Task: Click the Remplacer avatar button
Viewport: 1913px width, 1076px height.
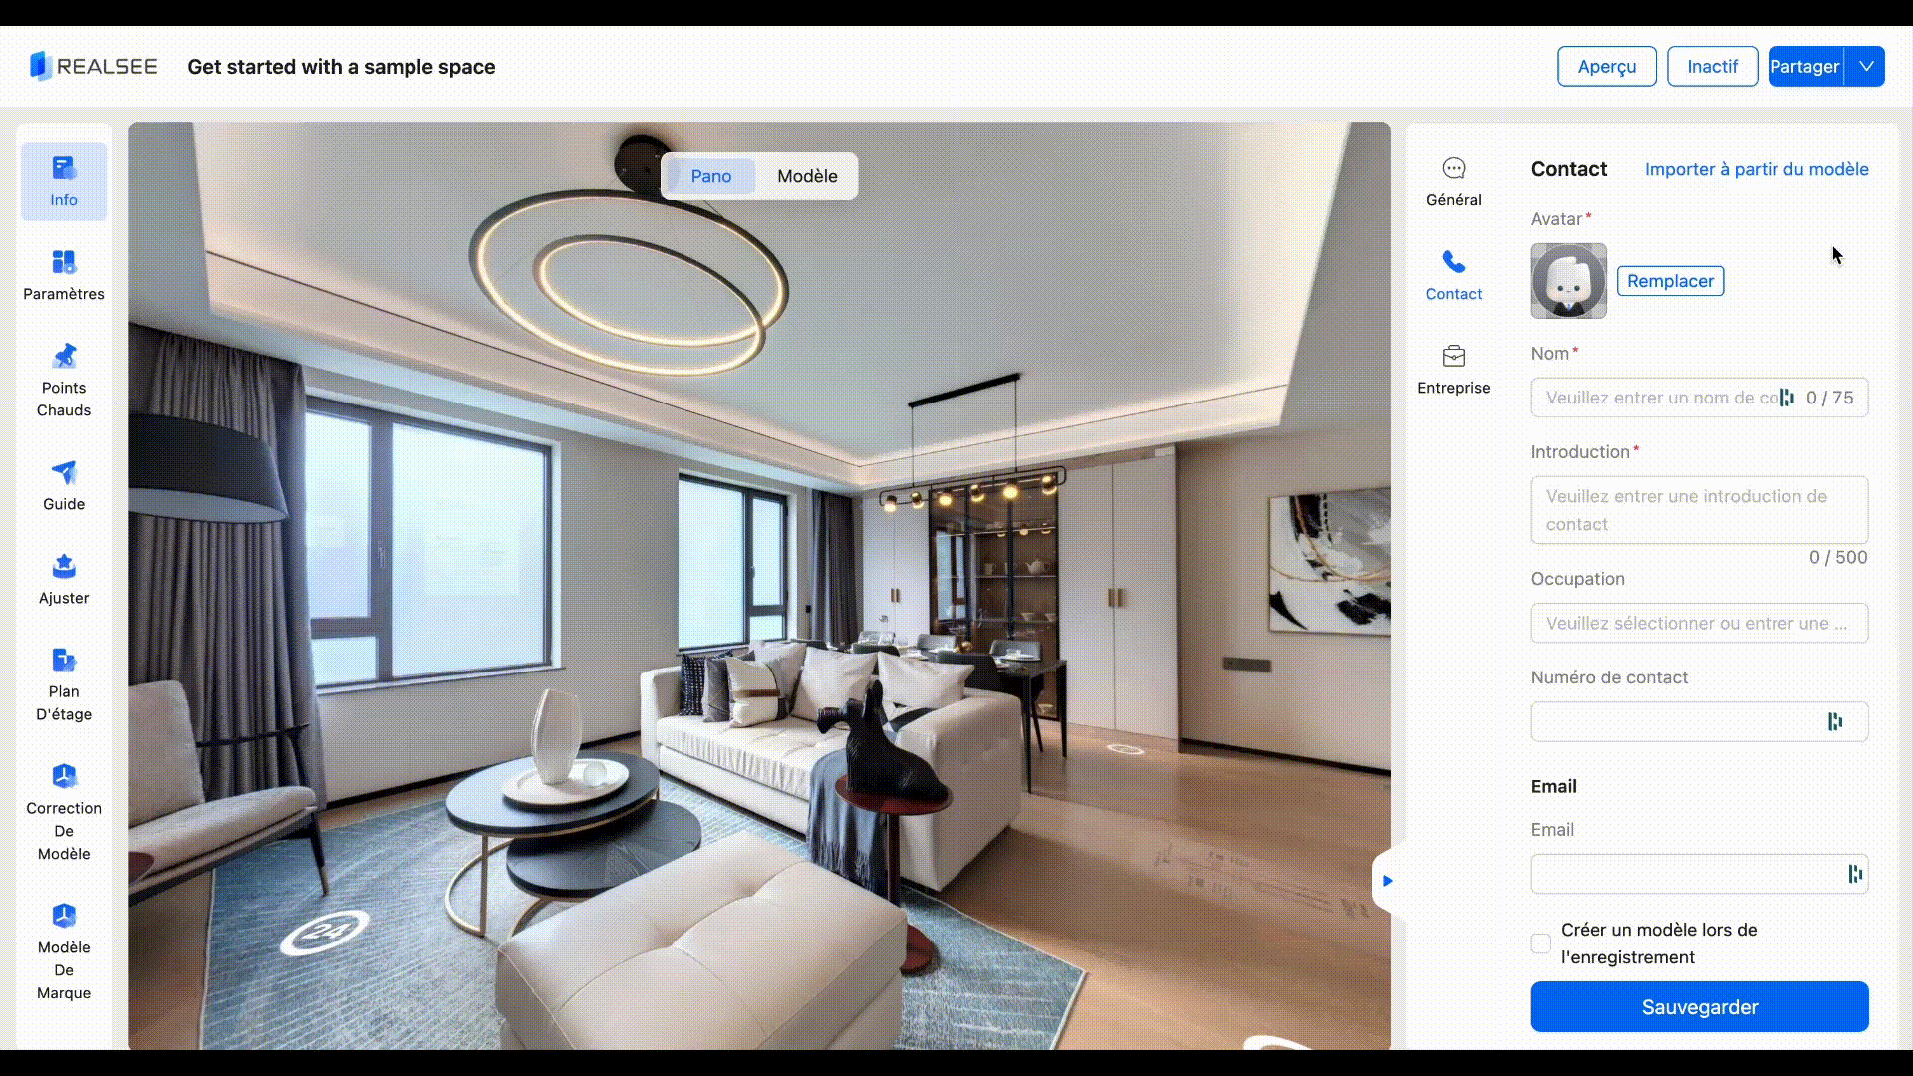Action: pos(1670,281)
